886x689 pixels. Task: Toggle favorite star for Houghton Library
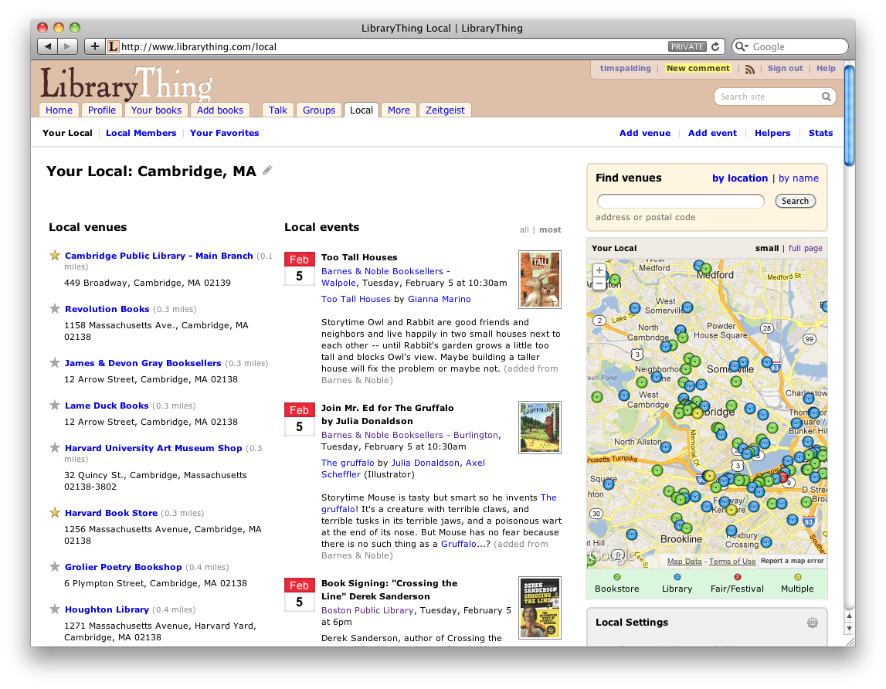[55, 609]
